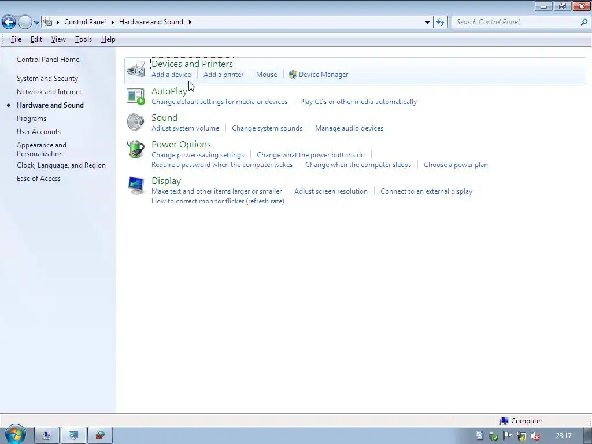
Task: Open Programs category in sidebar
Action: (31, 119)
